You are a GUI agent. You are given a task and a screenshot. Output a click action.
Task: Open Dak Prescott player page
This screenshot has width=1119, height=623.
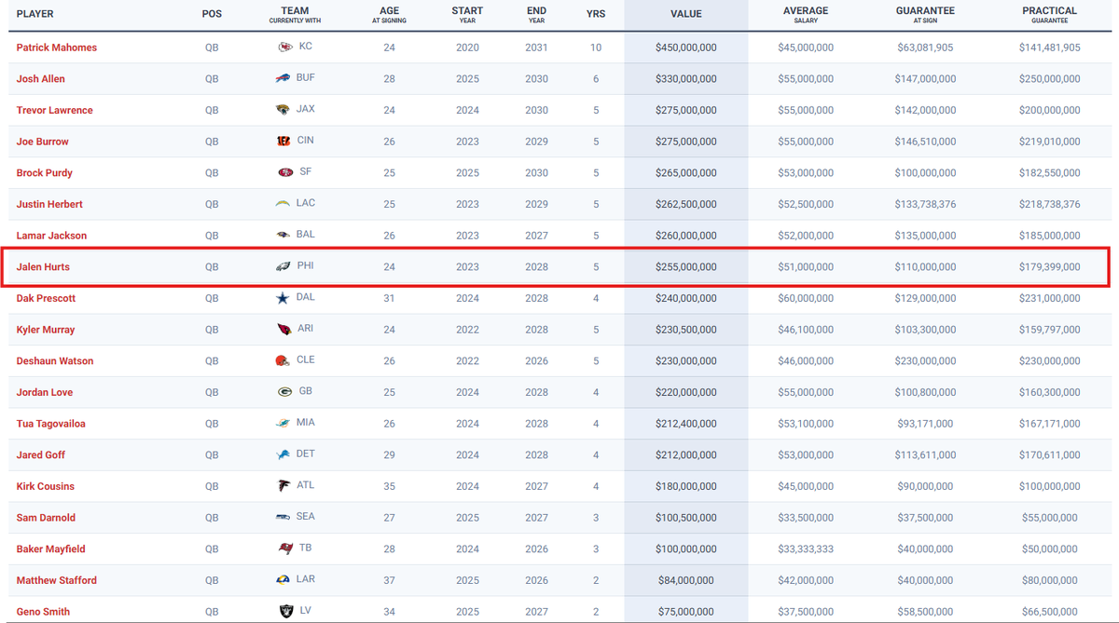(46, 298)
